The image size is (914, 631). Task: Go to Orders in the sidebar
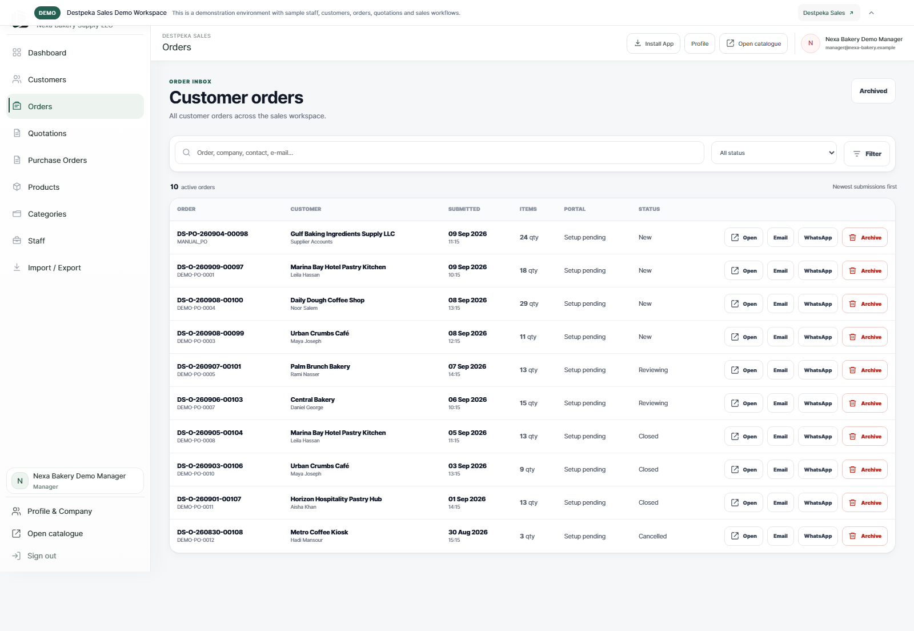click(x=75, y=106)
